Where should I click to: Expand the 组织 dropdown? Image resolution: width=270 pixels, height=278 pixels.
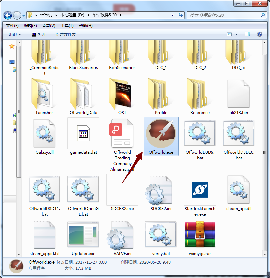pos(15,34)
